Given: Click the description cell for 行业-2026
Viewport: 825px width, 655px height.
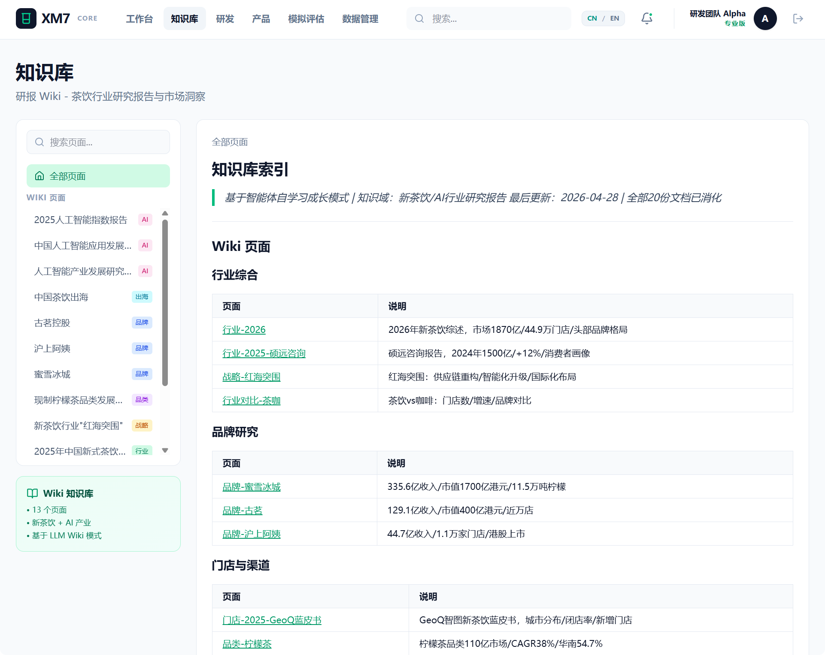Looking at the screenshot, I should [x=585, y=329].
